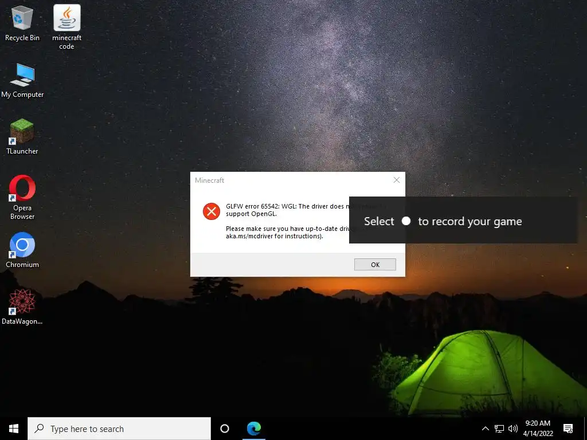Open volume control tray icon
Screen dimensions: 587x440
[513, 429]
